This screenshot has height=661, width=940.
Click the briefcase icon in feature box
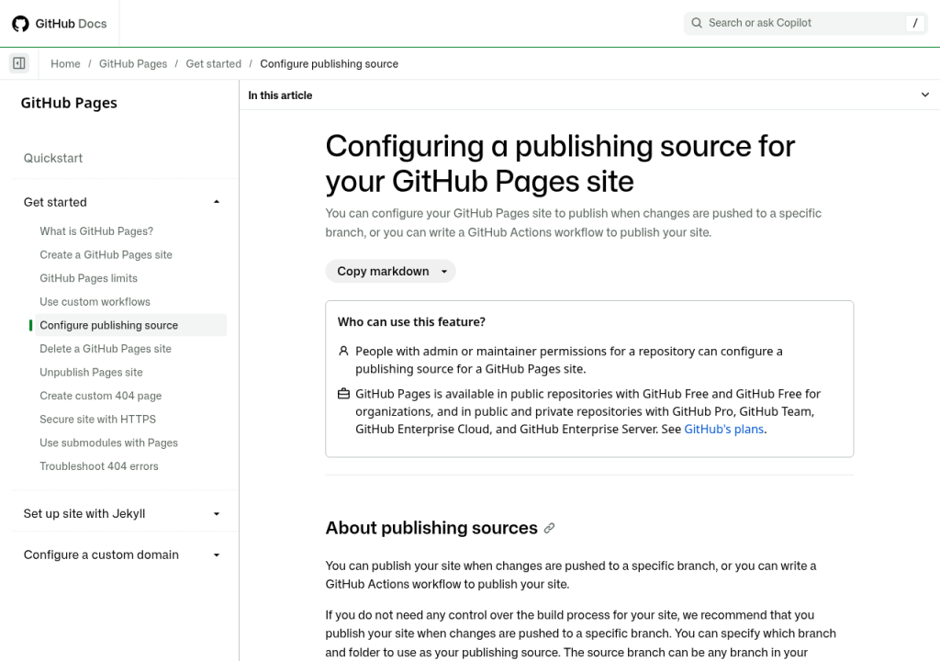click(x=343, y=394)
